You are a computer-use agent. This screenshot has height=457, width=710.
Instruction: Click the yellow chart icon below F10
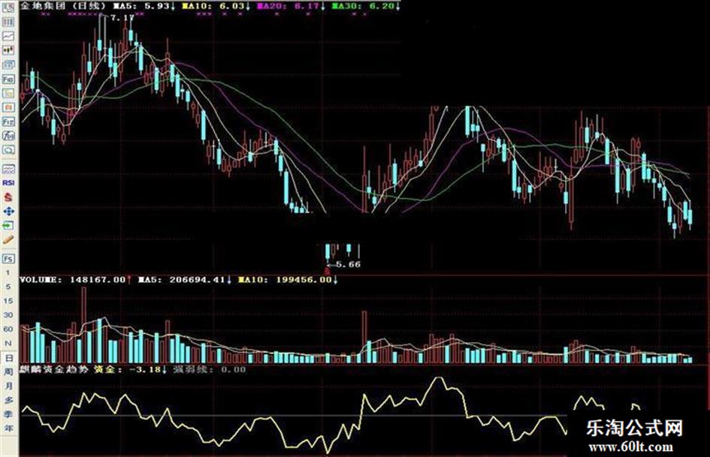pyautogui.click(x=8, y=93)
